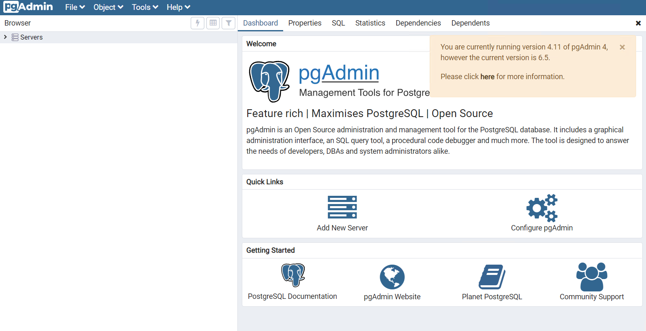This screenshot has height=331, width=646.
Task: Click the Planet PostgreSQL book icon
Action: (492, 277)
